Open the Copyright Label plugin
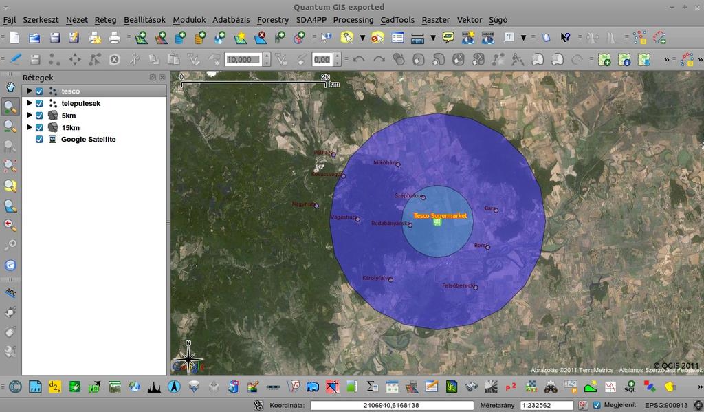This screenshot has height=412, width=704. 15,387
